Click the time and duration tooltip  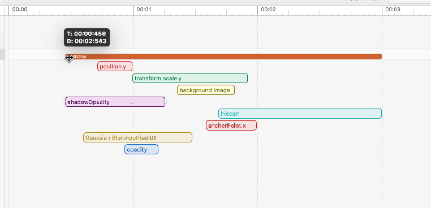coord(87,37)
